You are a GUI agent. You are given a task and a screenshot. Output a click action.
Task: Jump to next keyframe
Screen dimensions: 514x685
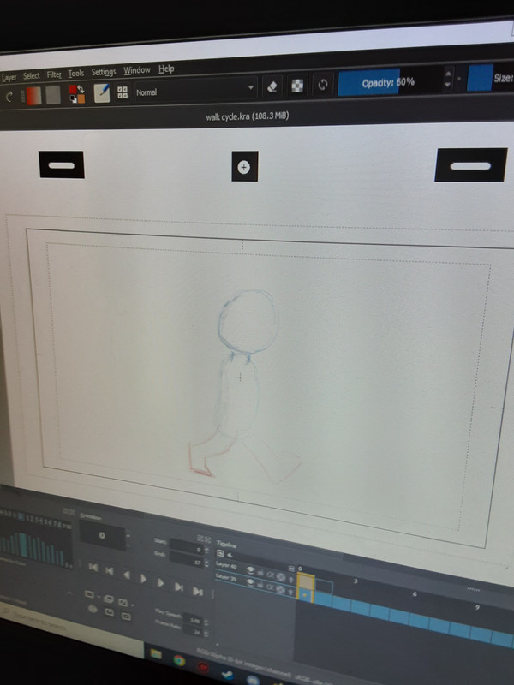179,587
